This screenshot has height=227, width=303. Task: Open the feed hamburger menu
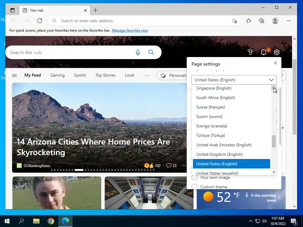click(14, 75)
